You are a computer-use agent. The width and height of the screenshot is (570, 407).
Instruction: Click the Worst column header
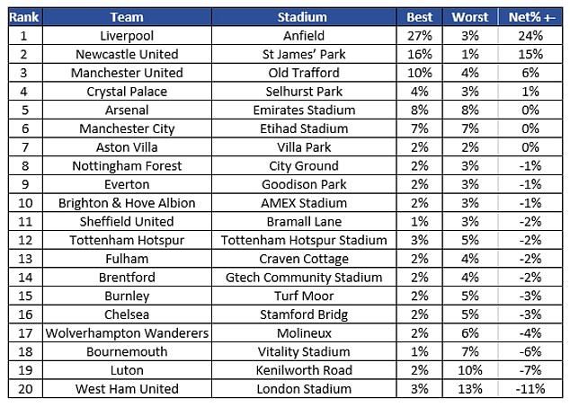(470, 17)
